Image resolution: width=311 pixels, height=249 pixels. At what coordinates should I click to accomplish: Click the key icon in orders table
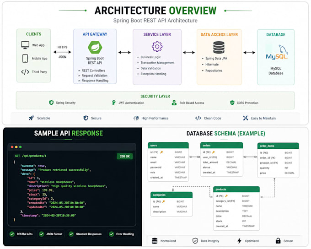[x=214, y=152]
